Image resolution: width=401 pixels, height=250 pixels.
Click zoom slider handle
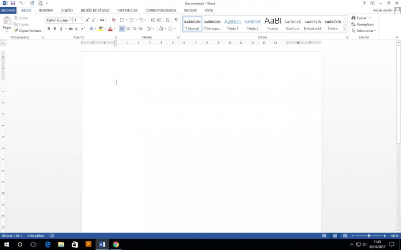369,236
